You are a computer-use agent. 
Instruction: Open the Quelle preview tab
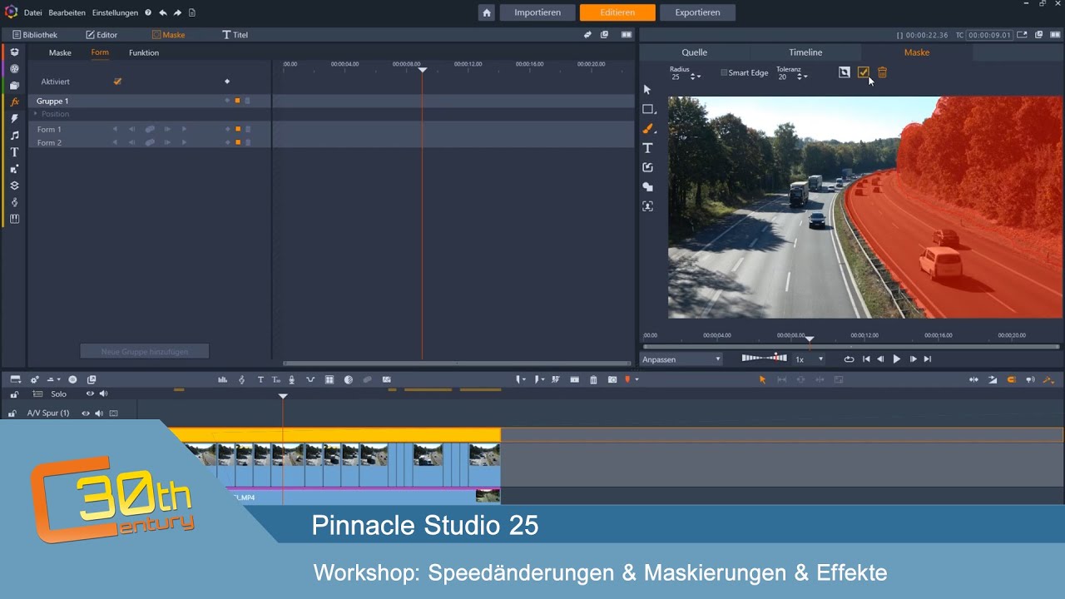[694, 52]
